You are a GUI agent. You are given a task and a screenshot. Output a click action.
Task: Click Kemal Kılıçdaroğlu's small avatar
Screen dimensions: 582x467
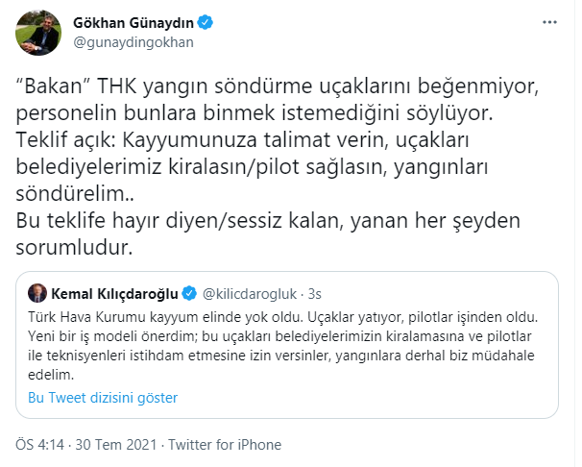[x=37, y=291]
